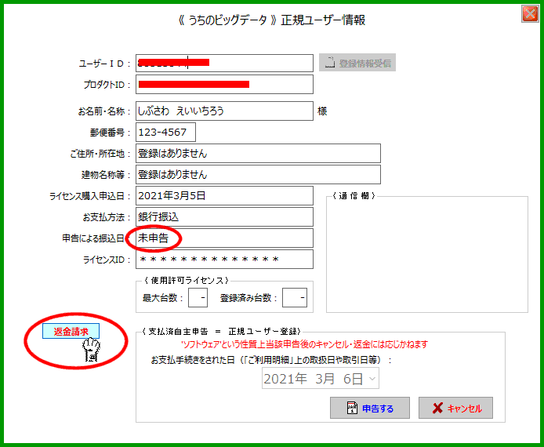Click the ユーザーID input field
The width and height of the screenshot is (544, 447).
[x=224, y=63]
